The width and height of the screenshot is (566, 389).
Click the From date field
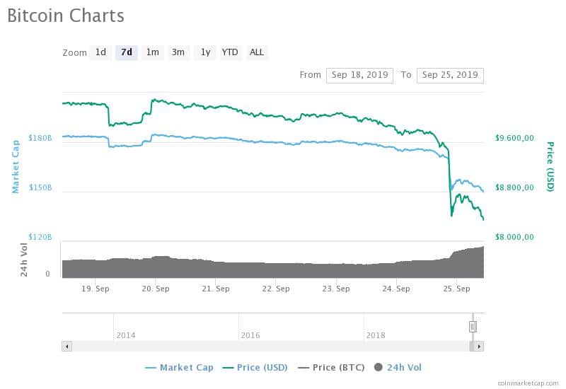[359, 76]
